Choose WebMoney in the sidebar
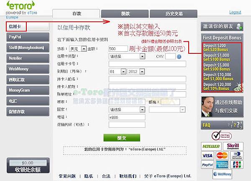The image size is (251, 181). point(28,69)
